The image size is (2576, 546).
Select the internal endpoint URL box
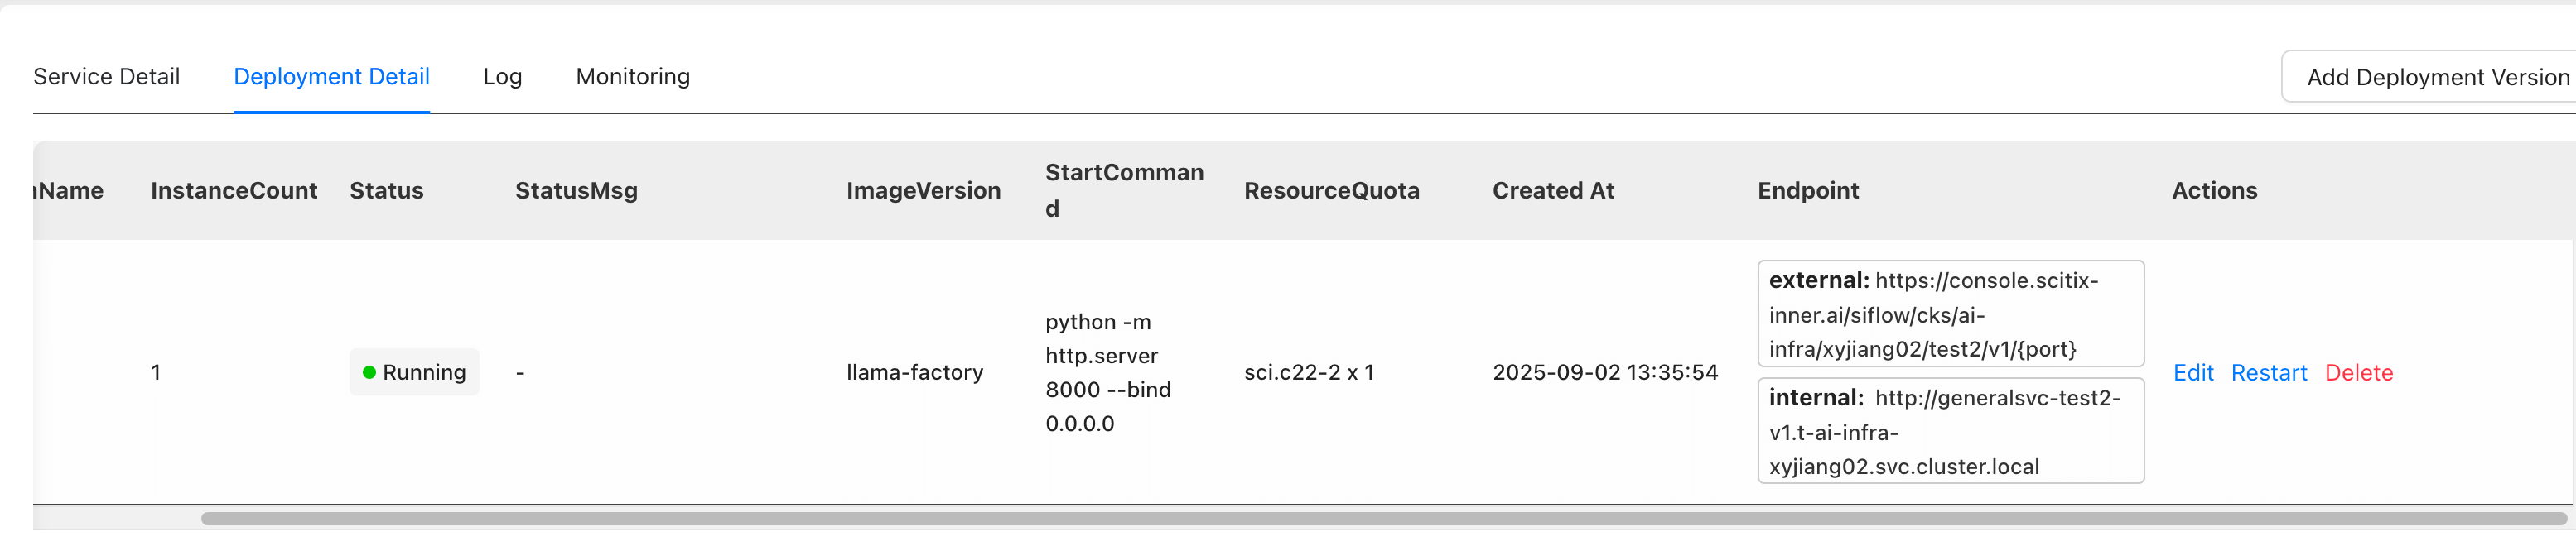pos(1950,431)
